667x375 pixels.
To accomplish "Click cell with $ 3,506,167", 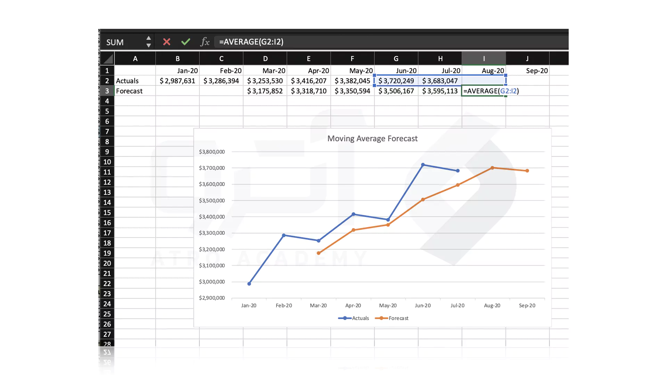I will (x=396, y=91).
